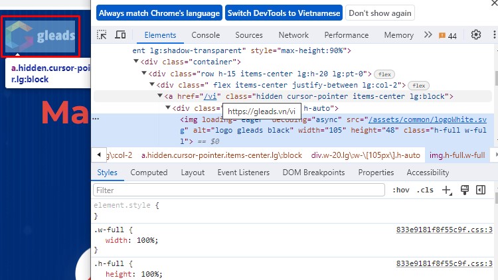
Task: Activate the inspect element picker icon
Action: tap(102, 35)
